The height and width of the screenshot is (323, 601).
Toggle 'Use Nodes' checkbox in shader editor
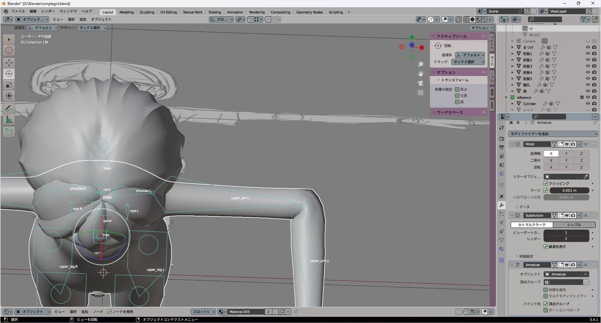(110, 311)
